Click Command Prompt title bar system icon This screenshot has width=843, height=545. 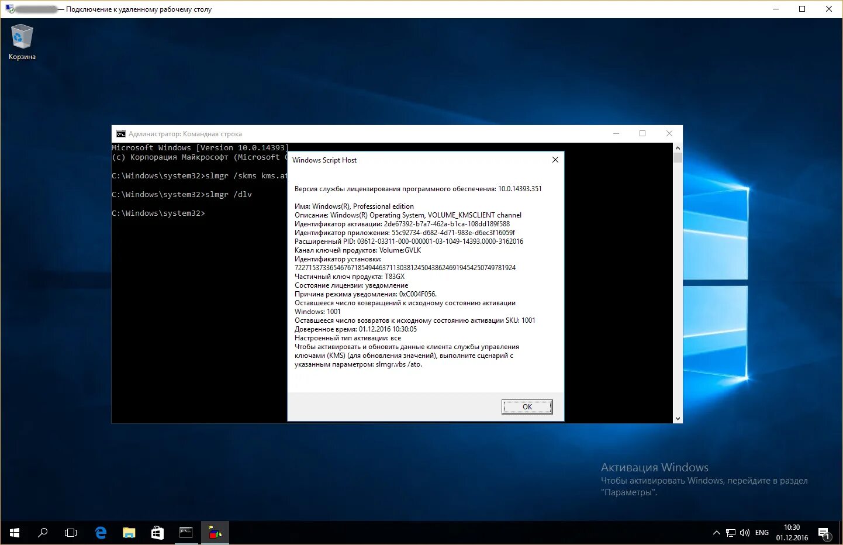tap(121, 134)
